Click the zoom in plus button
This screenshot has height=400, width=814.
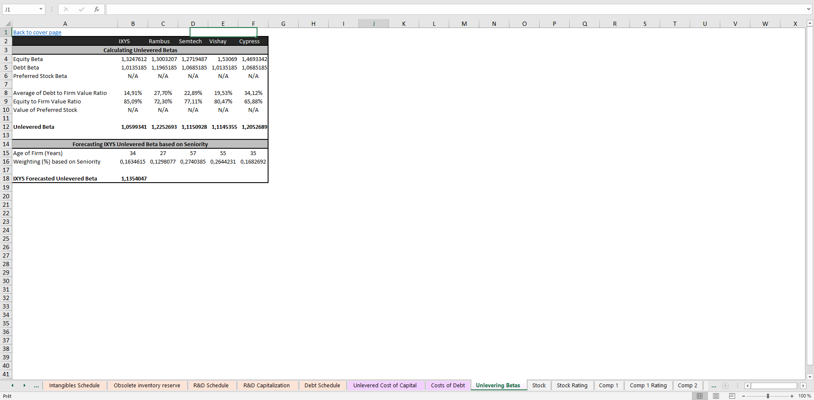[792, 396]
